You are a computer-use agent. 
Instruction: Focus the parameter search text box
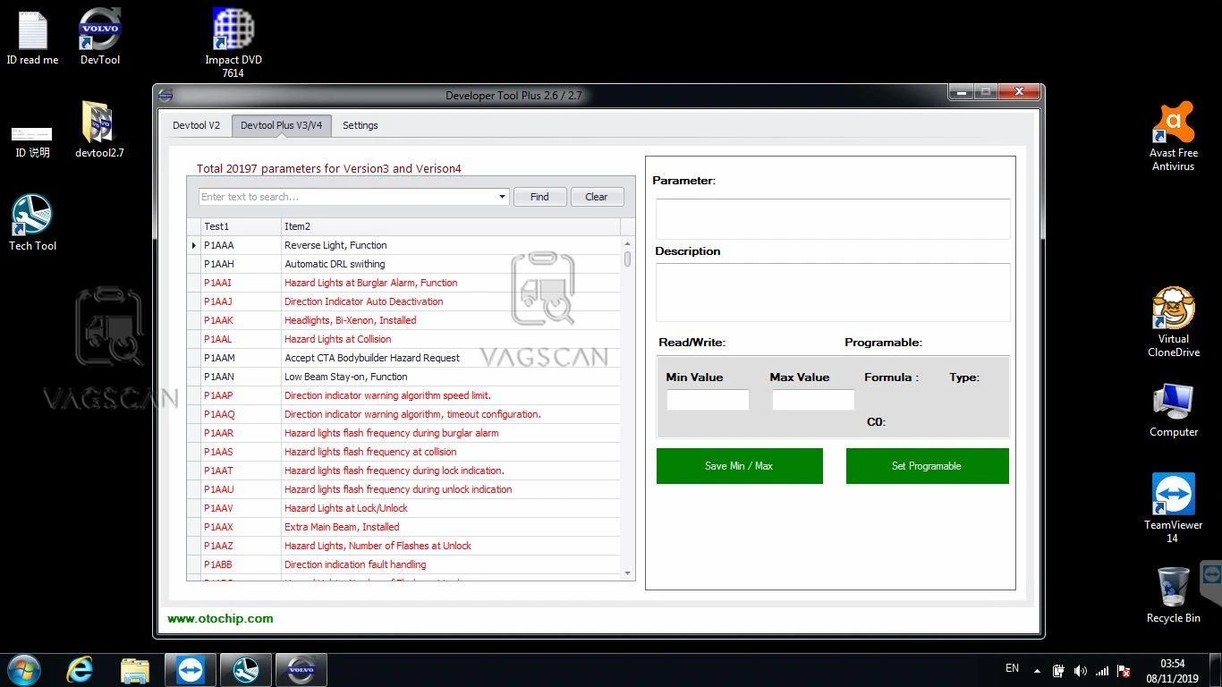point(347,197)
